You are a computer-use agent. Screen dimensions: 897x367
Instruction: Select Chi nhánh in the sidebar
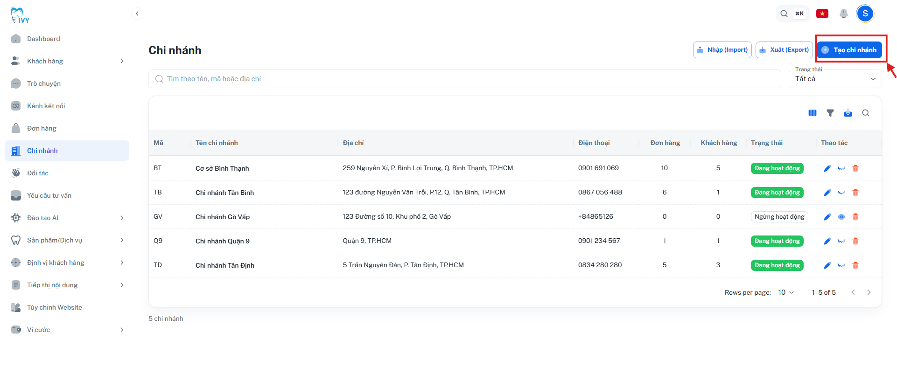[67, 151]
